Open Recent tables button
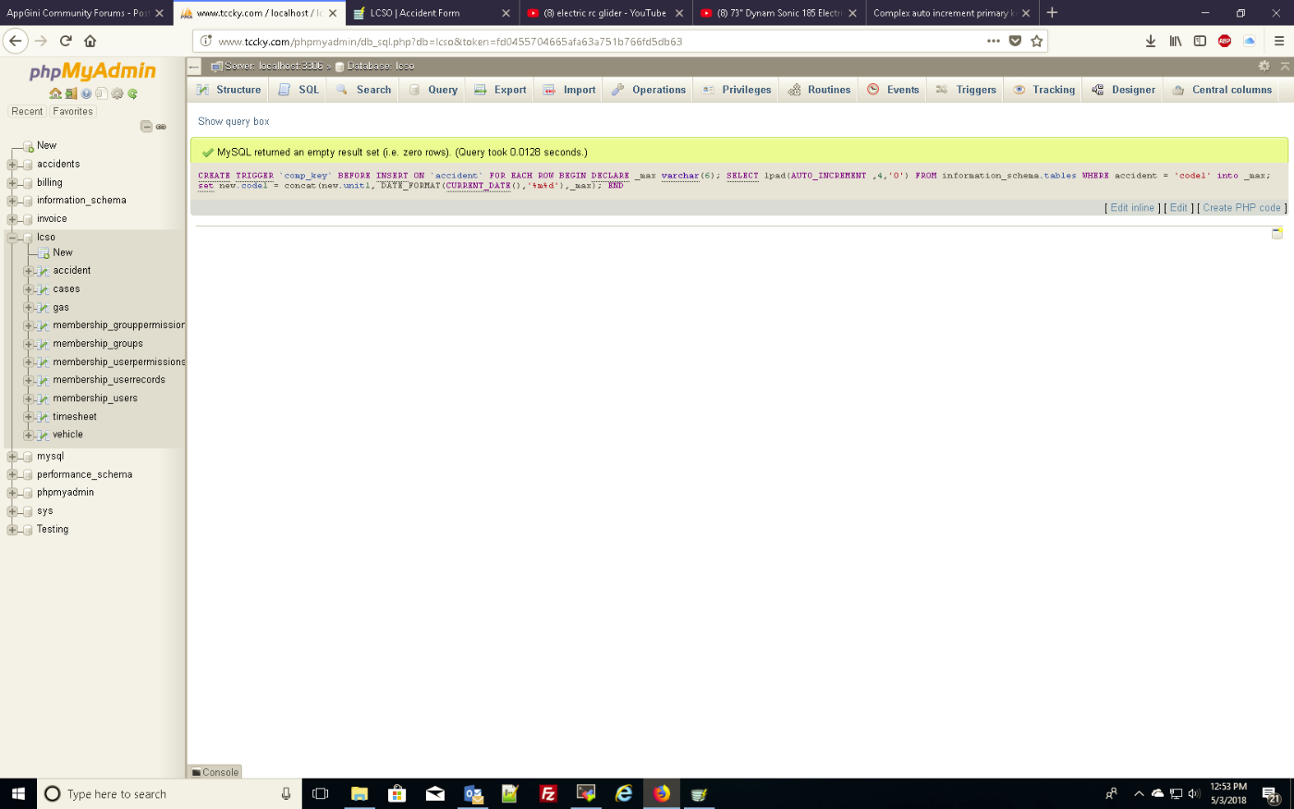The width and height of the screenshot is (1294, 809). pyautogui.click(x=27, y=111)
